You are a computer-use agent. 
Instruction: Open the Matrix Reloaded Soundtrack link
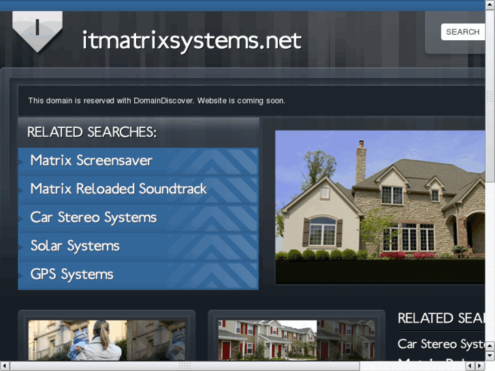(138, 189)
